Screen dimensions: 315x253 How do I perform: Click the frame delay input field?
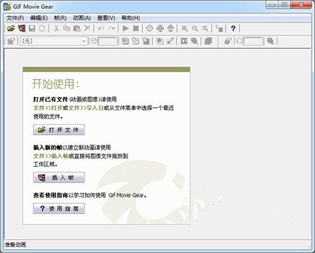(108, 41)
